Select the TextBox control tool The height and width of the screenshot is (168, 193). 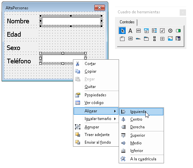(x=138, y=31)
